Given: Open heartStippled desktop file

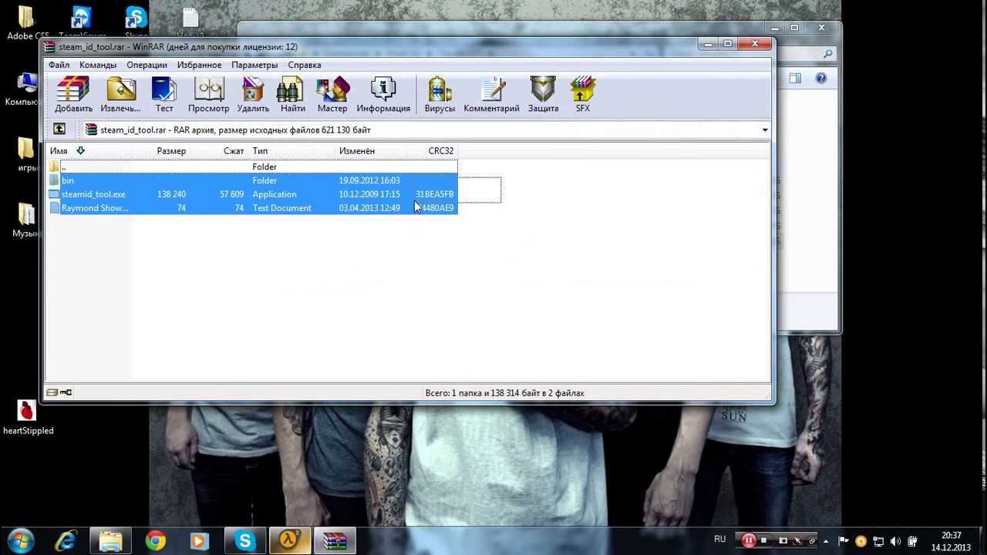Looking at the screenshot, I should pos(28,419).
